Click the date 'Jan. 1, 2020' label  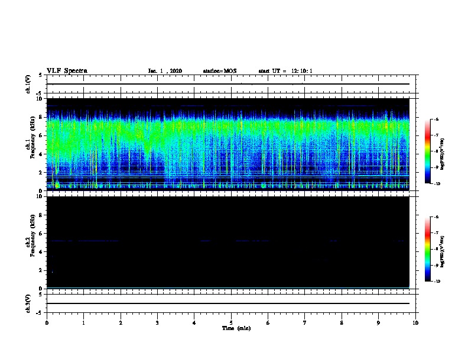[x=165, y=71]
